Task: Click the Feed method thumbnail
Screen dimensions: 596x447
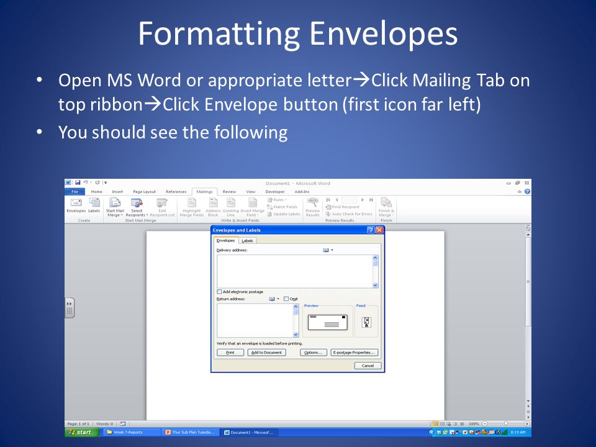Action: click(366, 322)
